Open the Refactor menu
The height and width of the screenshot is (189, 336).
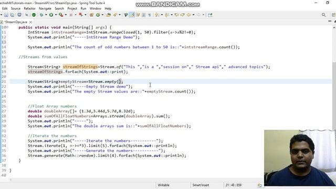point(29,8)
